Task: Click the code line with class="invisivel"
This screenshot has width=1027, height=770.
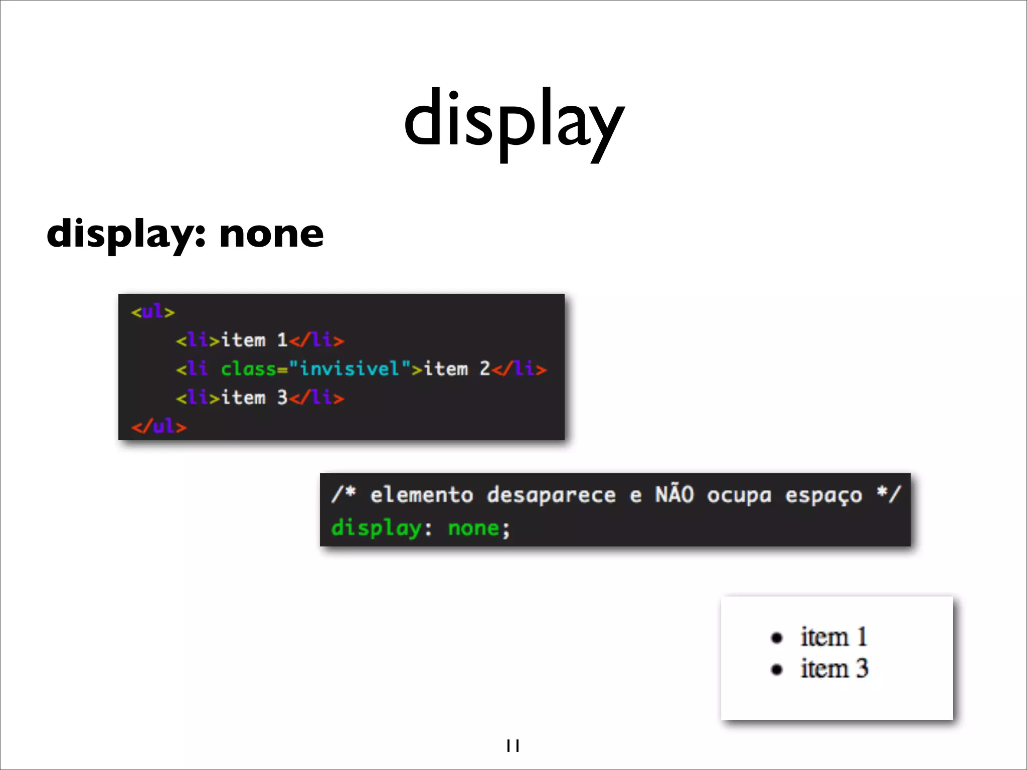Action: pos(361,369)
